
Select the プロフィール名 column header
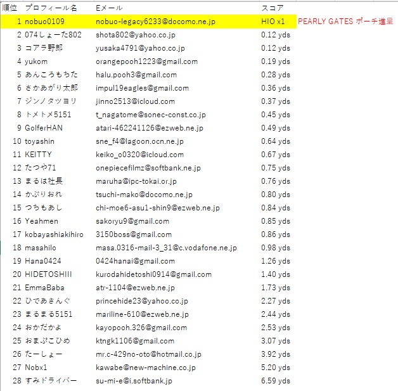pos(51,8)
